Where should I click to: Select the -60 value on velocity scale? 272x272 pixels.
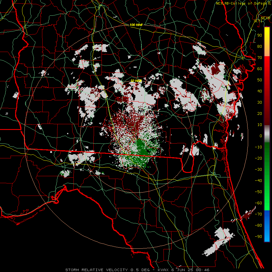[258, 203]
